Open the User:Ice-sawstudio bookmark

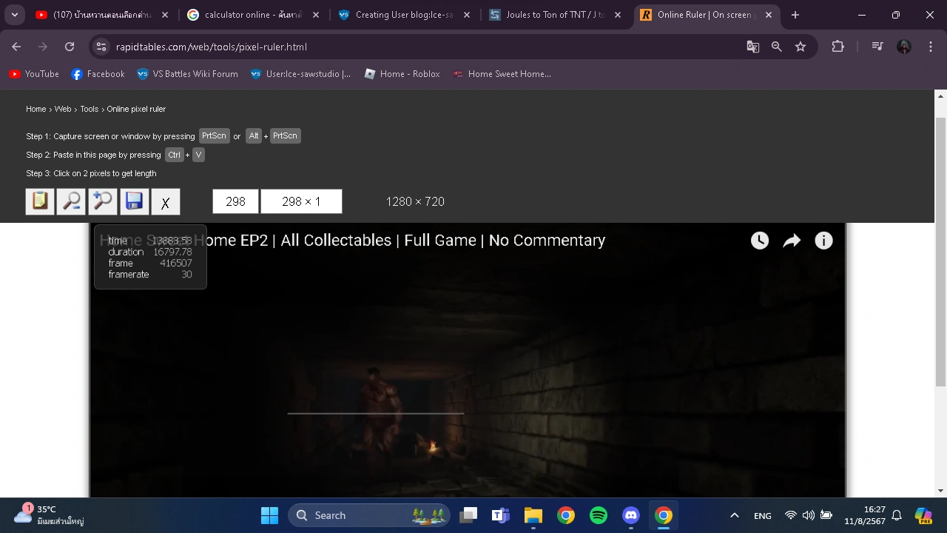(x=300, y=74)
